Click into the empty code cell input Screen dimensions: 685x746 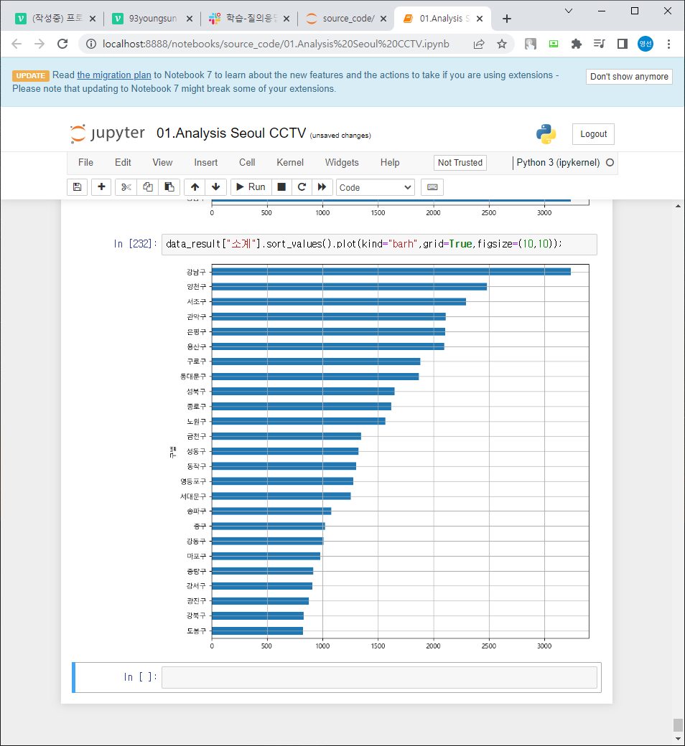(x=379, y=677)
